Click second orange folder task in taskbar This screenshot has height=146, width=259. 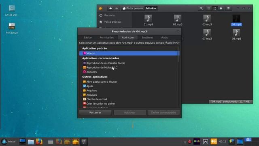point(76,142)
